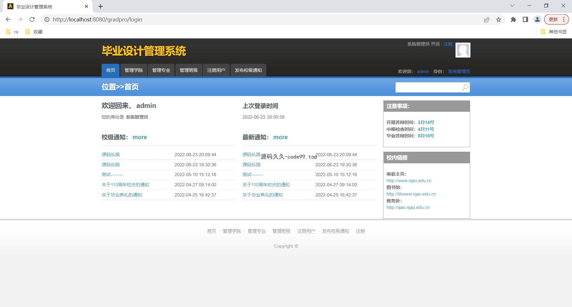Open 源码乐园 20:09:44 notice in 校级通知
572x307 pixels.
pos(111,155)
